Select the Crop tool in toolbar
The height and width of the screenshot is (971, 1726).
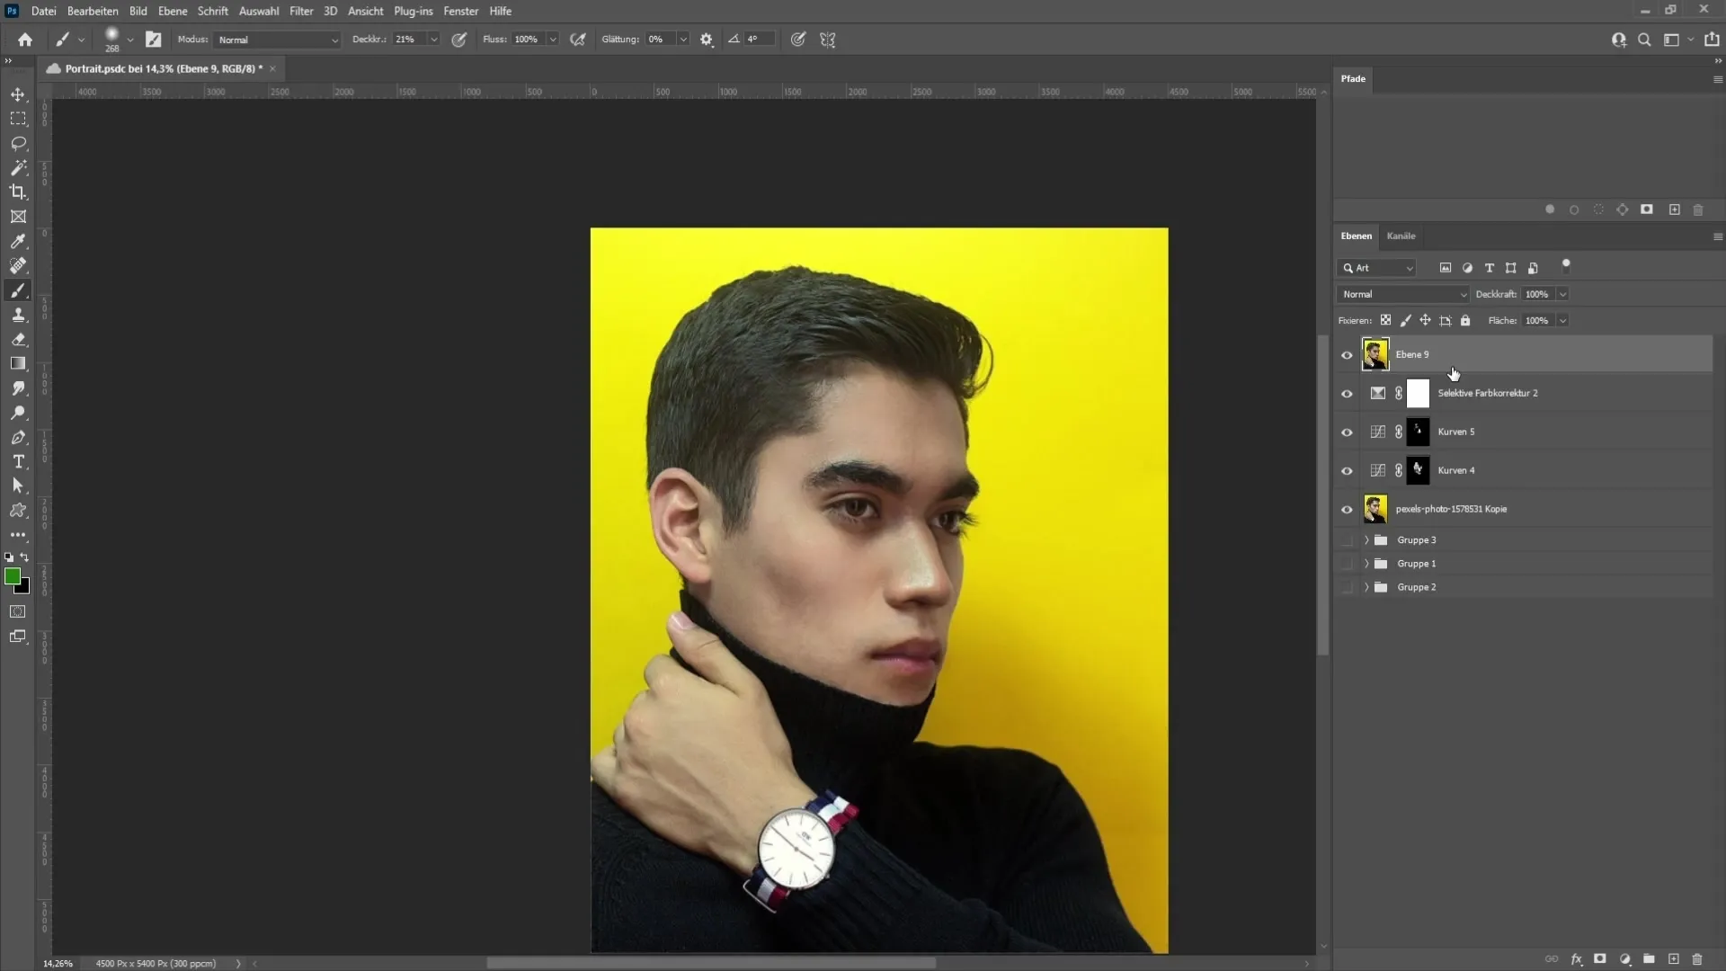point(18,192)
